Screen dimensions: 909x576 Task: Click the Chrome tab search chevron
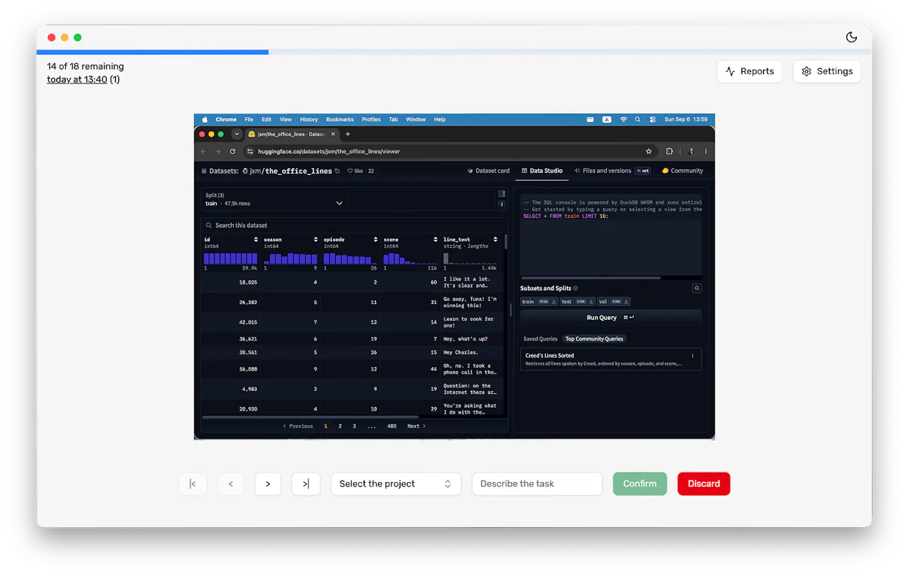pos(237,134)
